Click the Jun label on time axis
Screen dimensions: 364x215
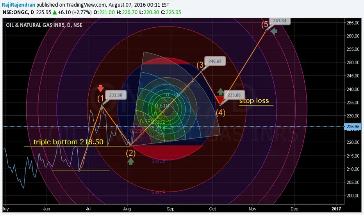pos(46,209)
